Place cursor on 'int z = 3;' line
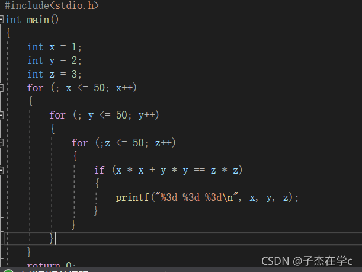This screenshot has width=362, height=272. click(55, 74)
